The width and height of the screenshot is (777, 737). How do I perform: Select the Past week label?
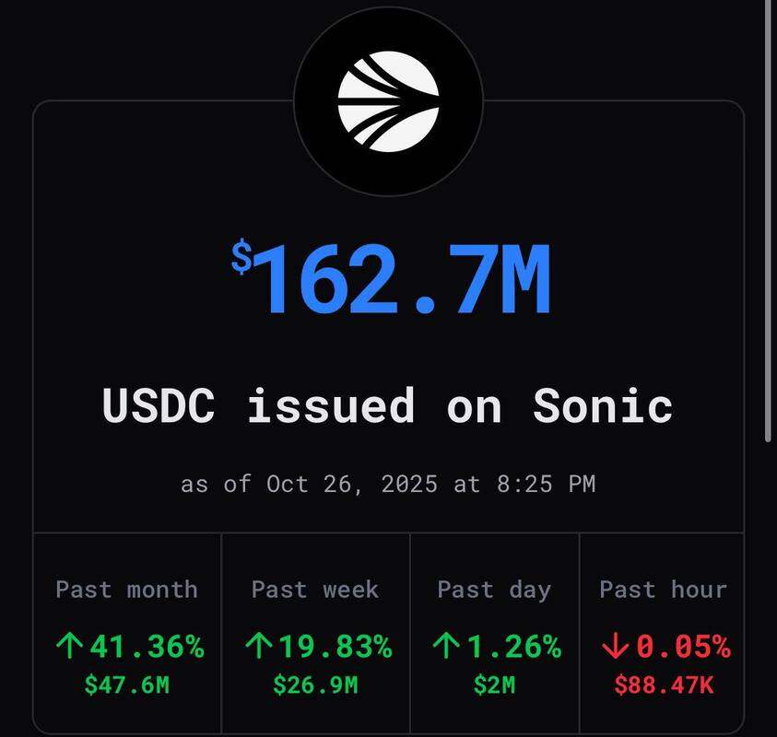coord(315,590)
